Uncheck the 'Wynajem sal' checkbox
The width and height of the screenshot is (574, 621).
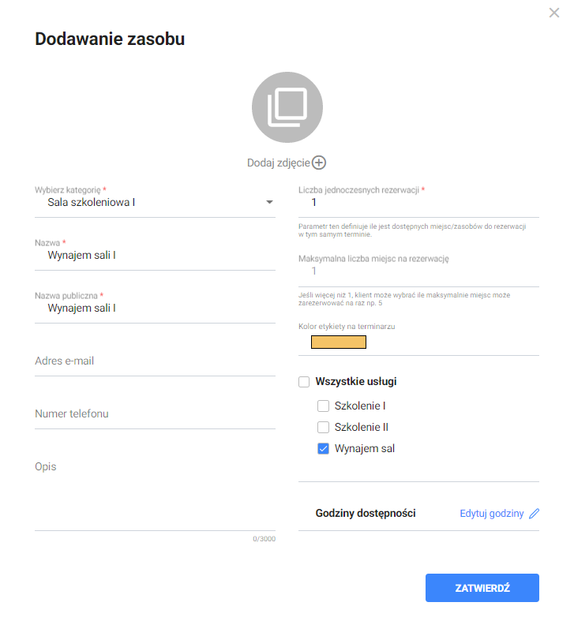(323, 449)
